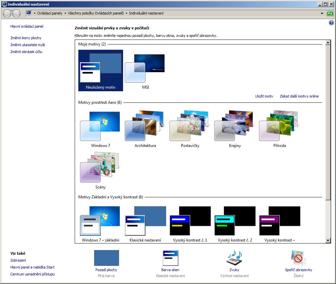This screenshot has height=284, width=336.
Task: Expand dropdown arrow before Individuální nastavení
Action: (x=126, y=13)
